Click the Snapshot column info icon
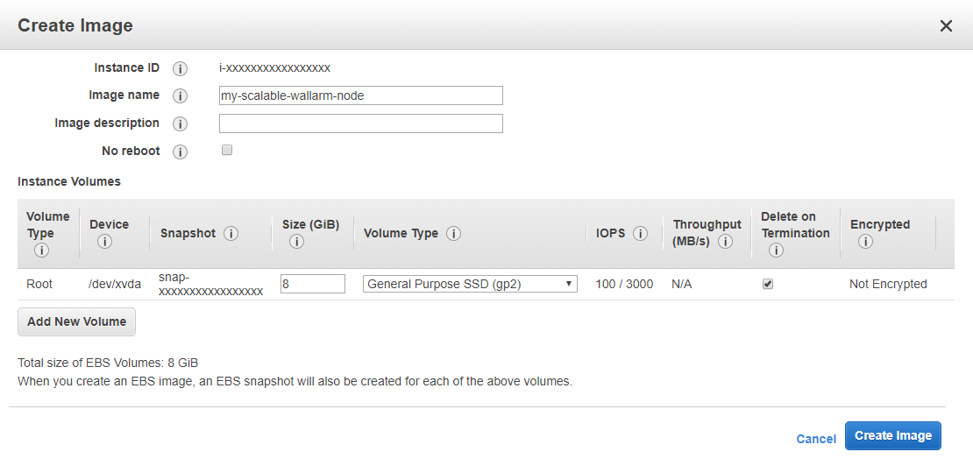Viewport: 973px width, 466px height. [x=231, y=234]
